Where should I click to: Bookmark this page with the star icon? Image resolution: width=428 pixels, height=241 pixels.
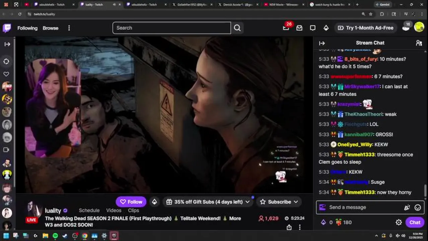[x=371, y=14]
